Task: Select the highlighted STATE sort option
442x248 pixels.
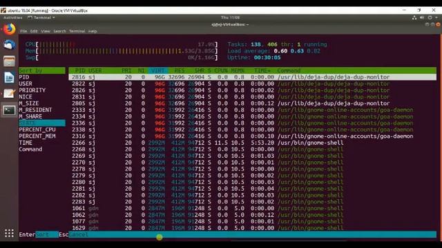Action: [x=42, y=123]
